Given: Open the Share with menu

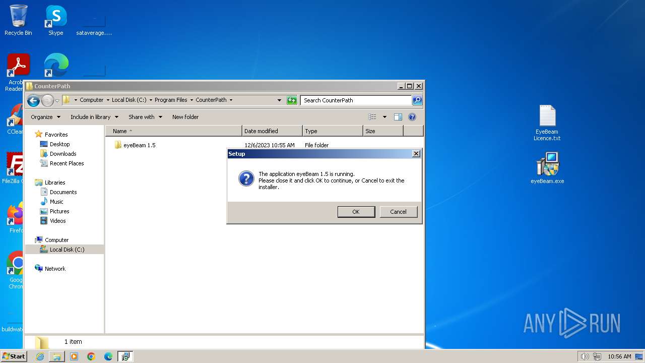Looking at the screenshot, I should 145,117.
